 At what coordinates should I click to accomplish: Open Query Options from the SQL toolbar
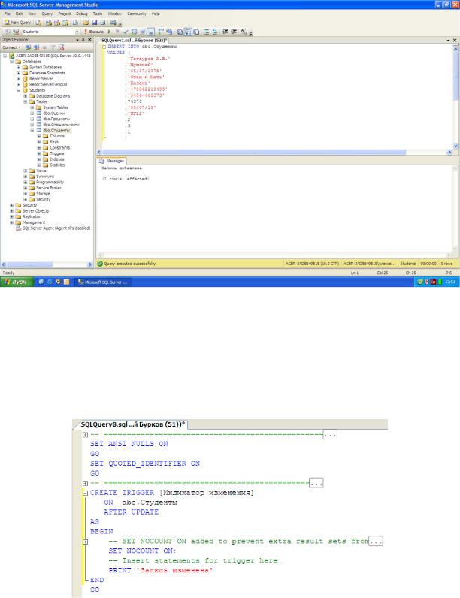tap(143, 32)
